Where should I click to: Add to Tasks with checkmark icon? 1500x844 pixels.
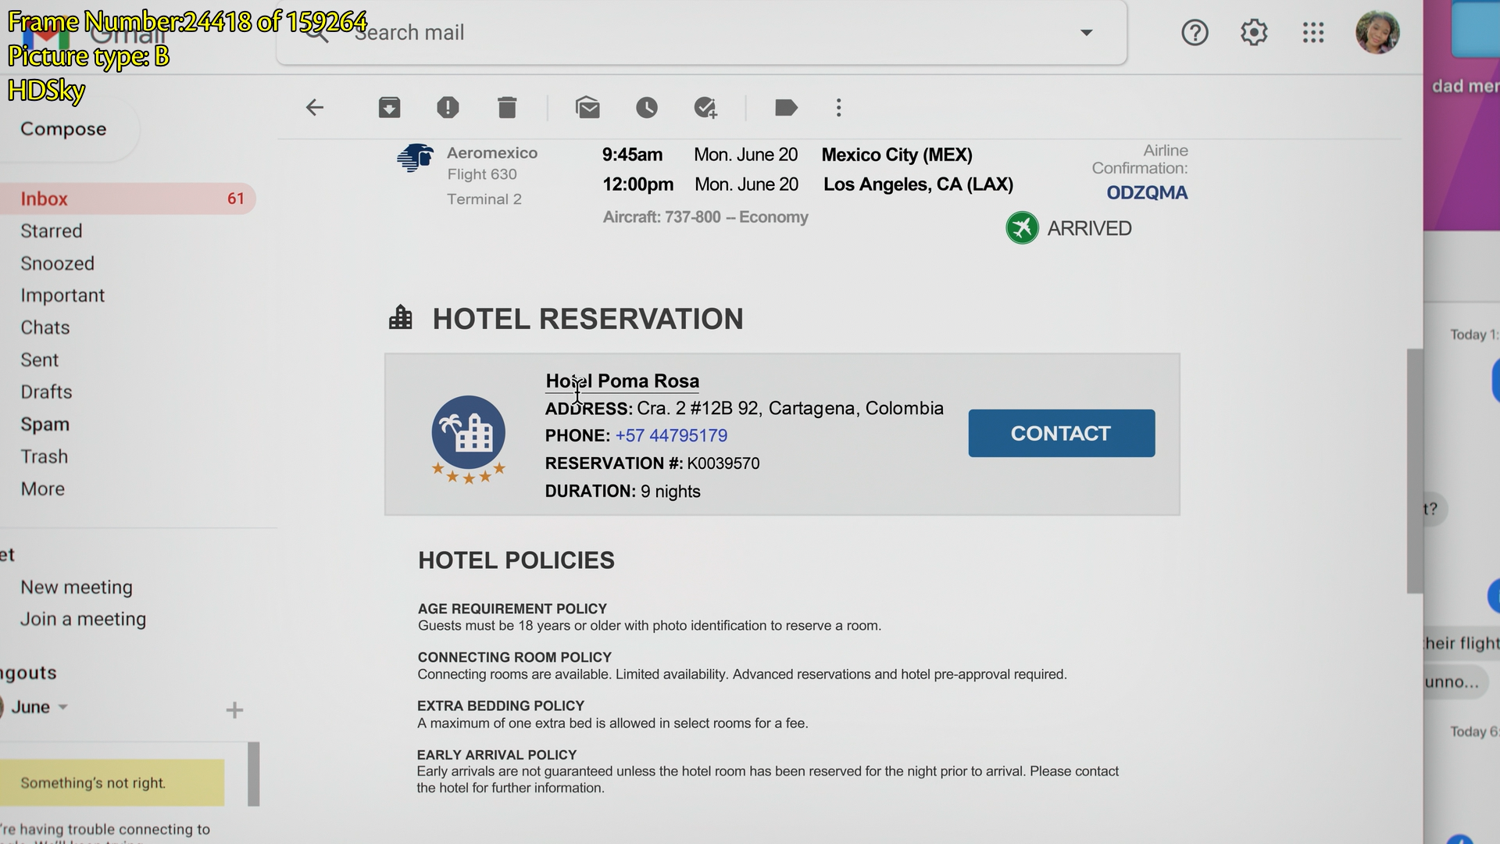(x=705, y=108)
